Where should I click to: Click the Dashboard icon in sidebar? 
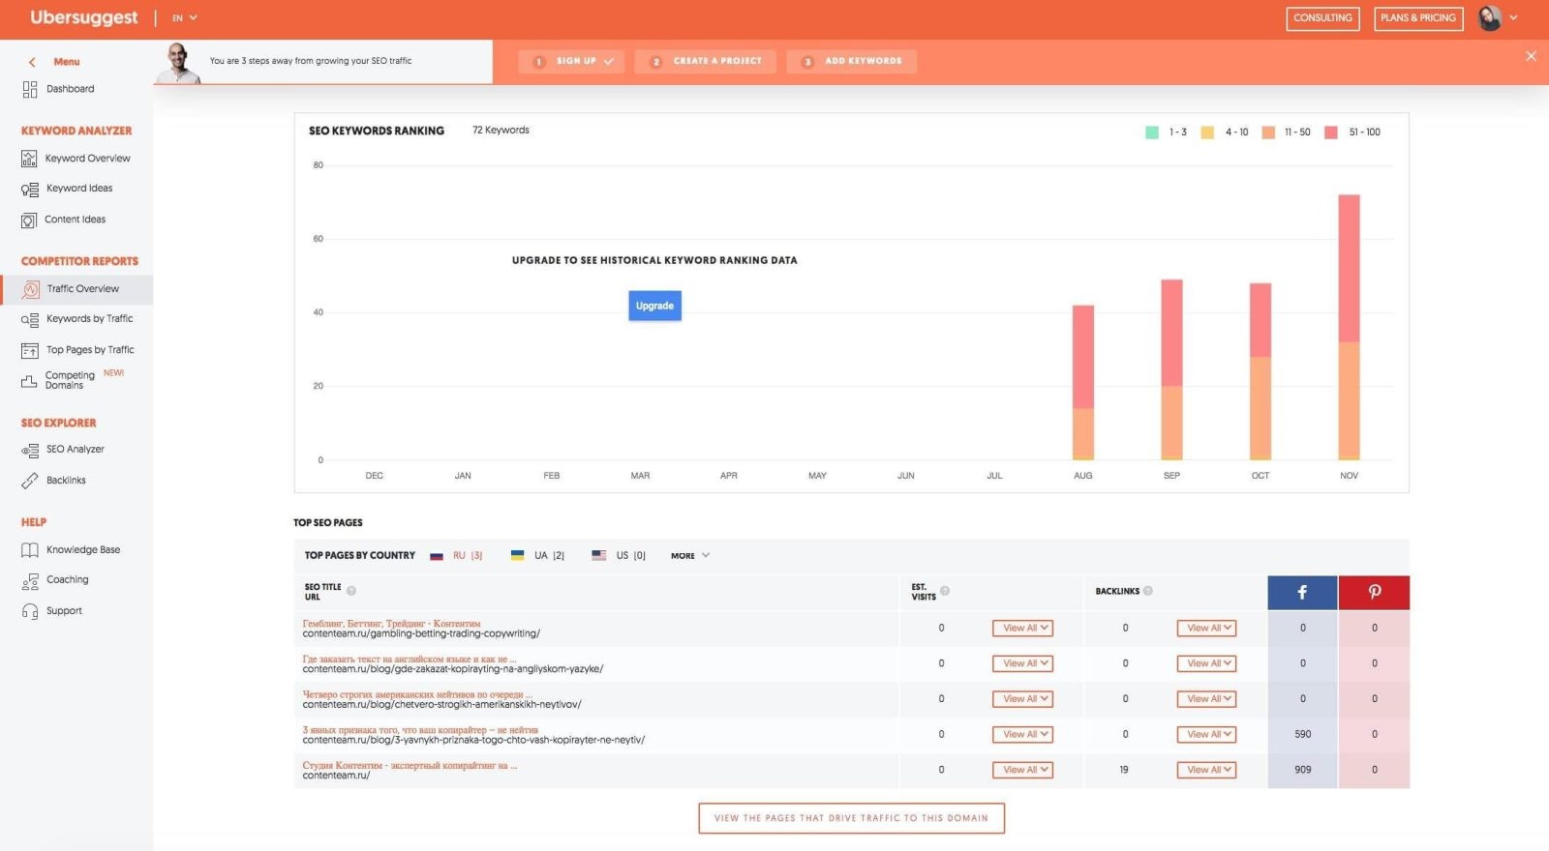pos(30,89)
